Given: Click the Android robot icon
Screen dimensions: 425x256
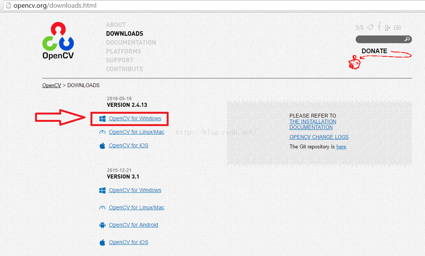Looking at the screenshot, I should 102,225.
